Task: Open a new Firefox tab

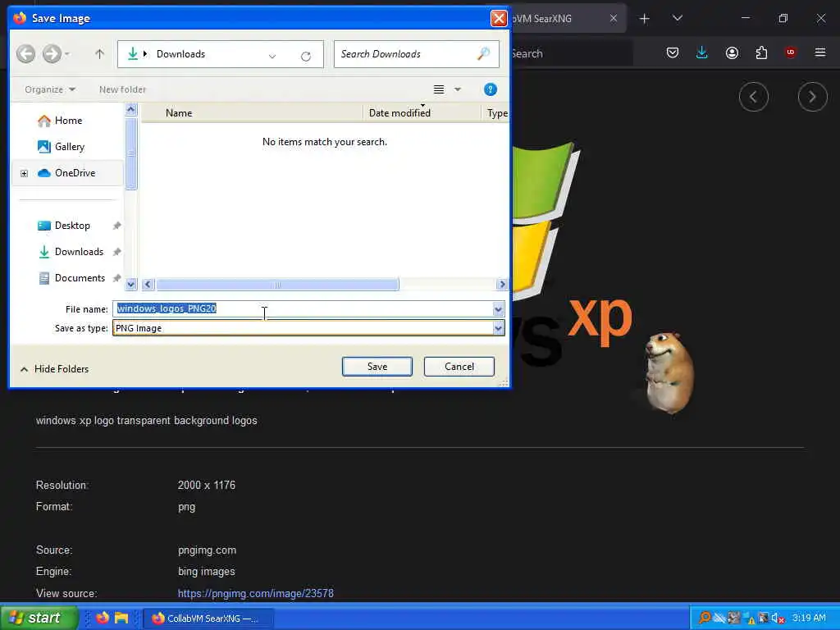Action: pyautogui.click(x=645, y=19)
